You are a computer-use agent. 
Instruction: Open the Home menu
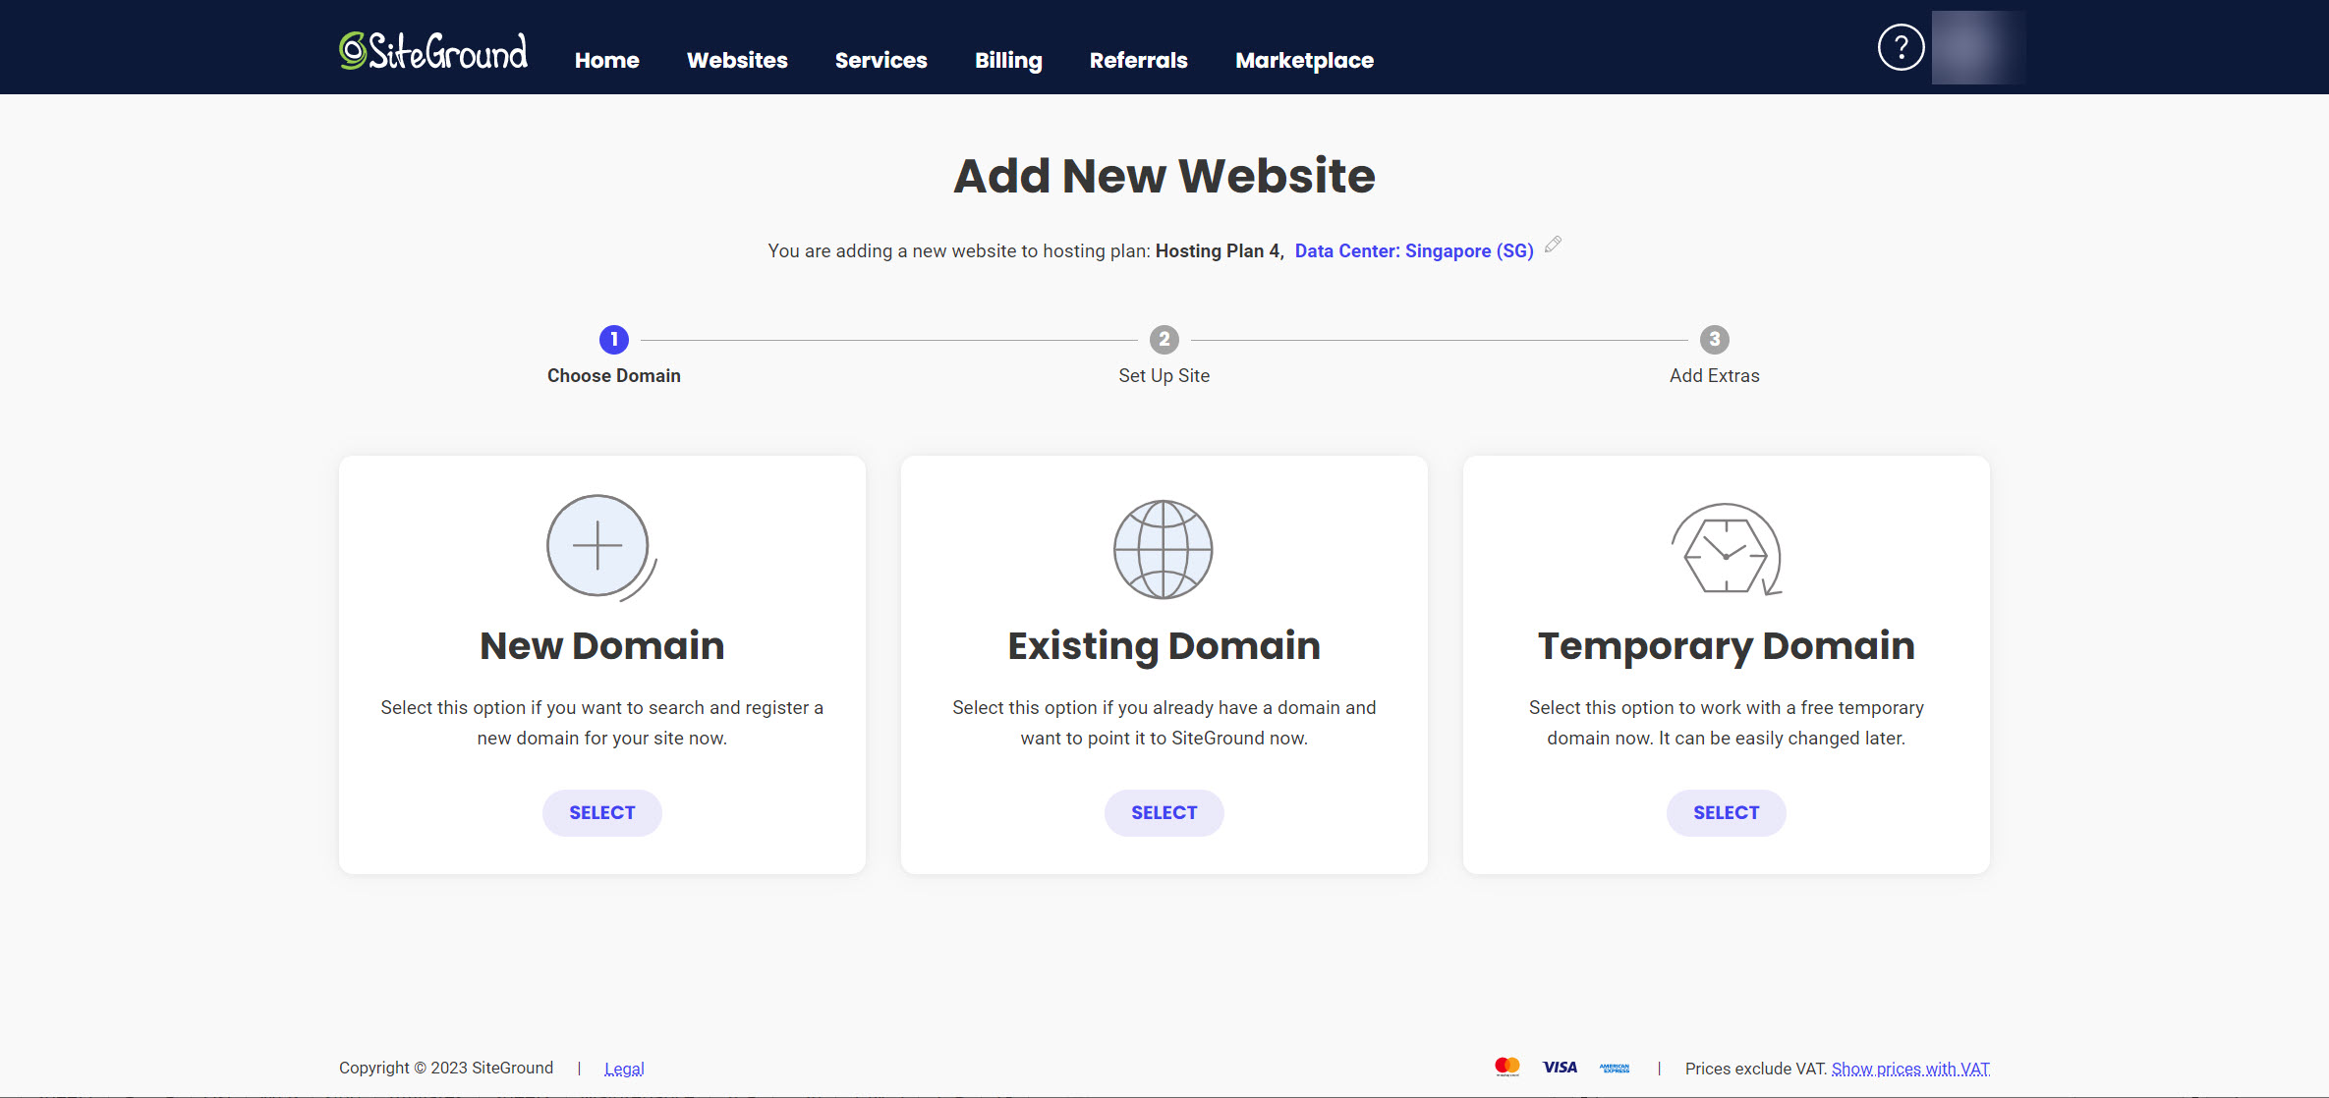[x=606, y=60]
